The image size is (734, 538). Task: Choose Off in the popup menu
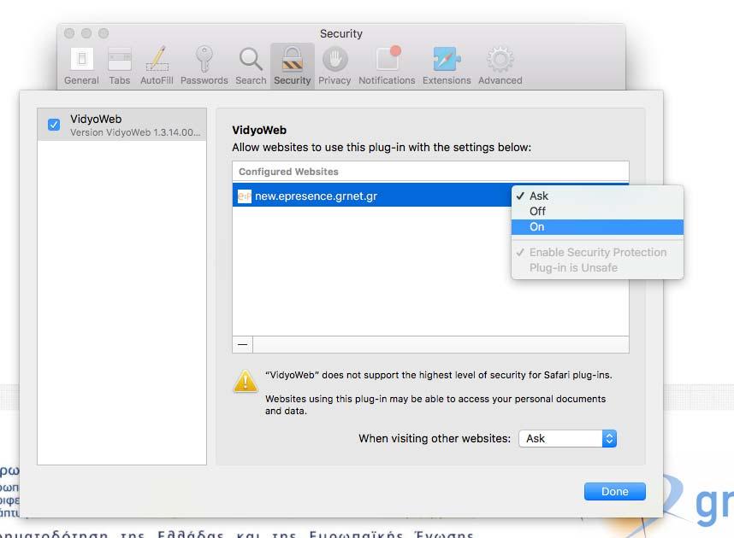point(597,211)
